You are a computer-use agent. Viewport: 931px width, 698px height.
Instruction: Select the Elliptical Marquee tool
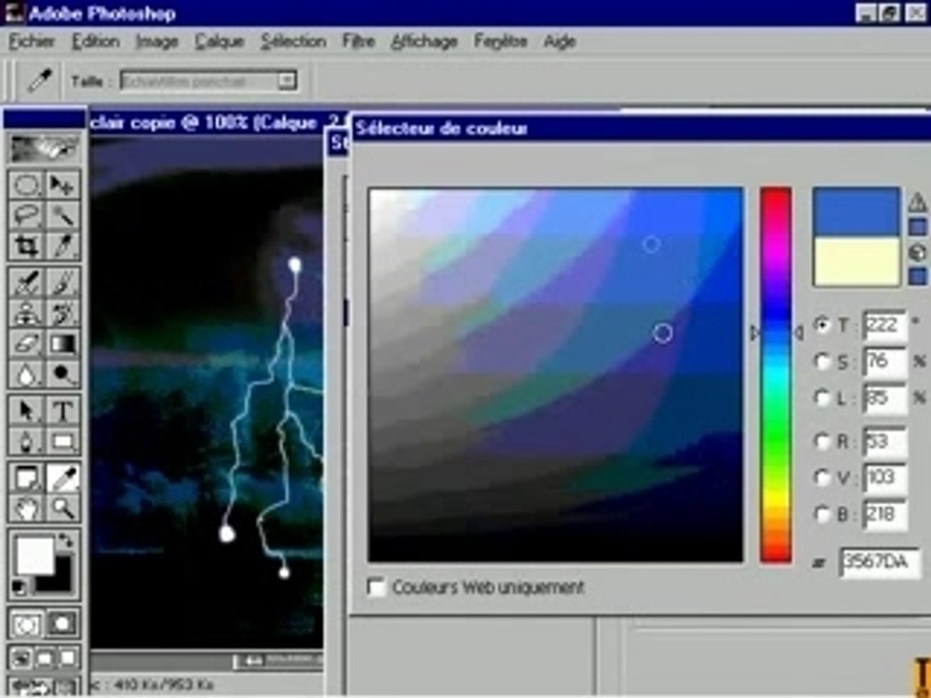pos(25,184)
